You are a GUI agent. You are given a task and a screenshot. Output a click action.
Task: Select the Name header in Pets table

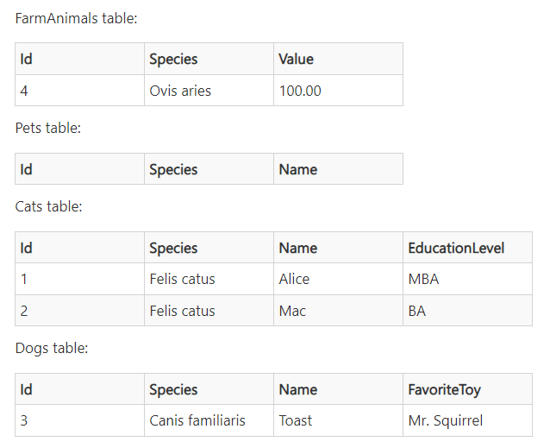tap(338, 169)
